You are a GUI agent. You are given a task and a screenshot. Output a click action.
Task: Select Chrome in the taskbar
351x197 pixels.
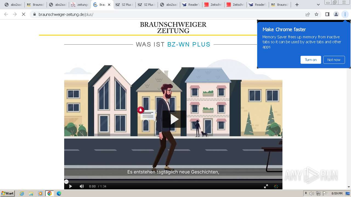tap(50, 193)
